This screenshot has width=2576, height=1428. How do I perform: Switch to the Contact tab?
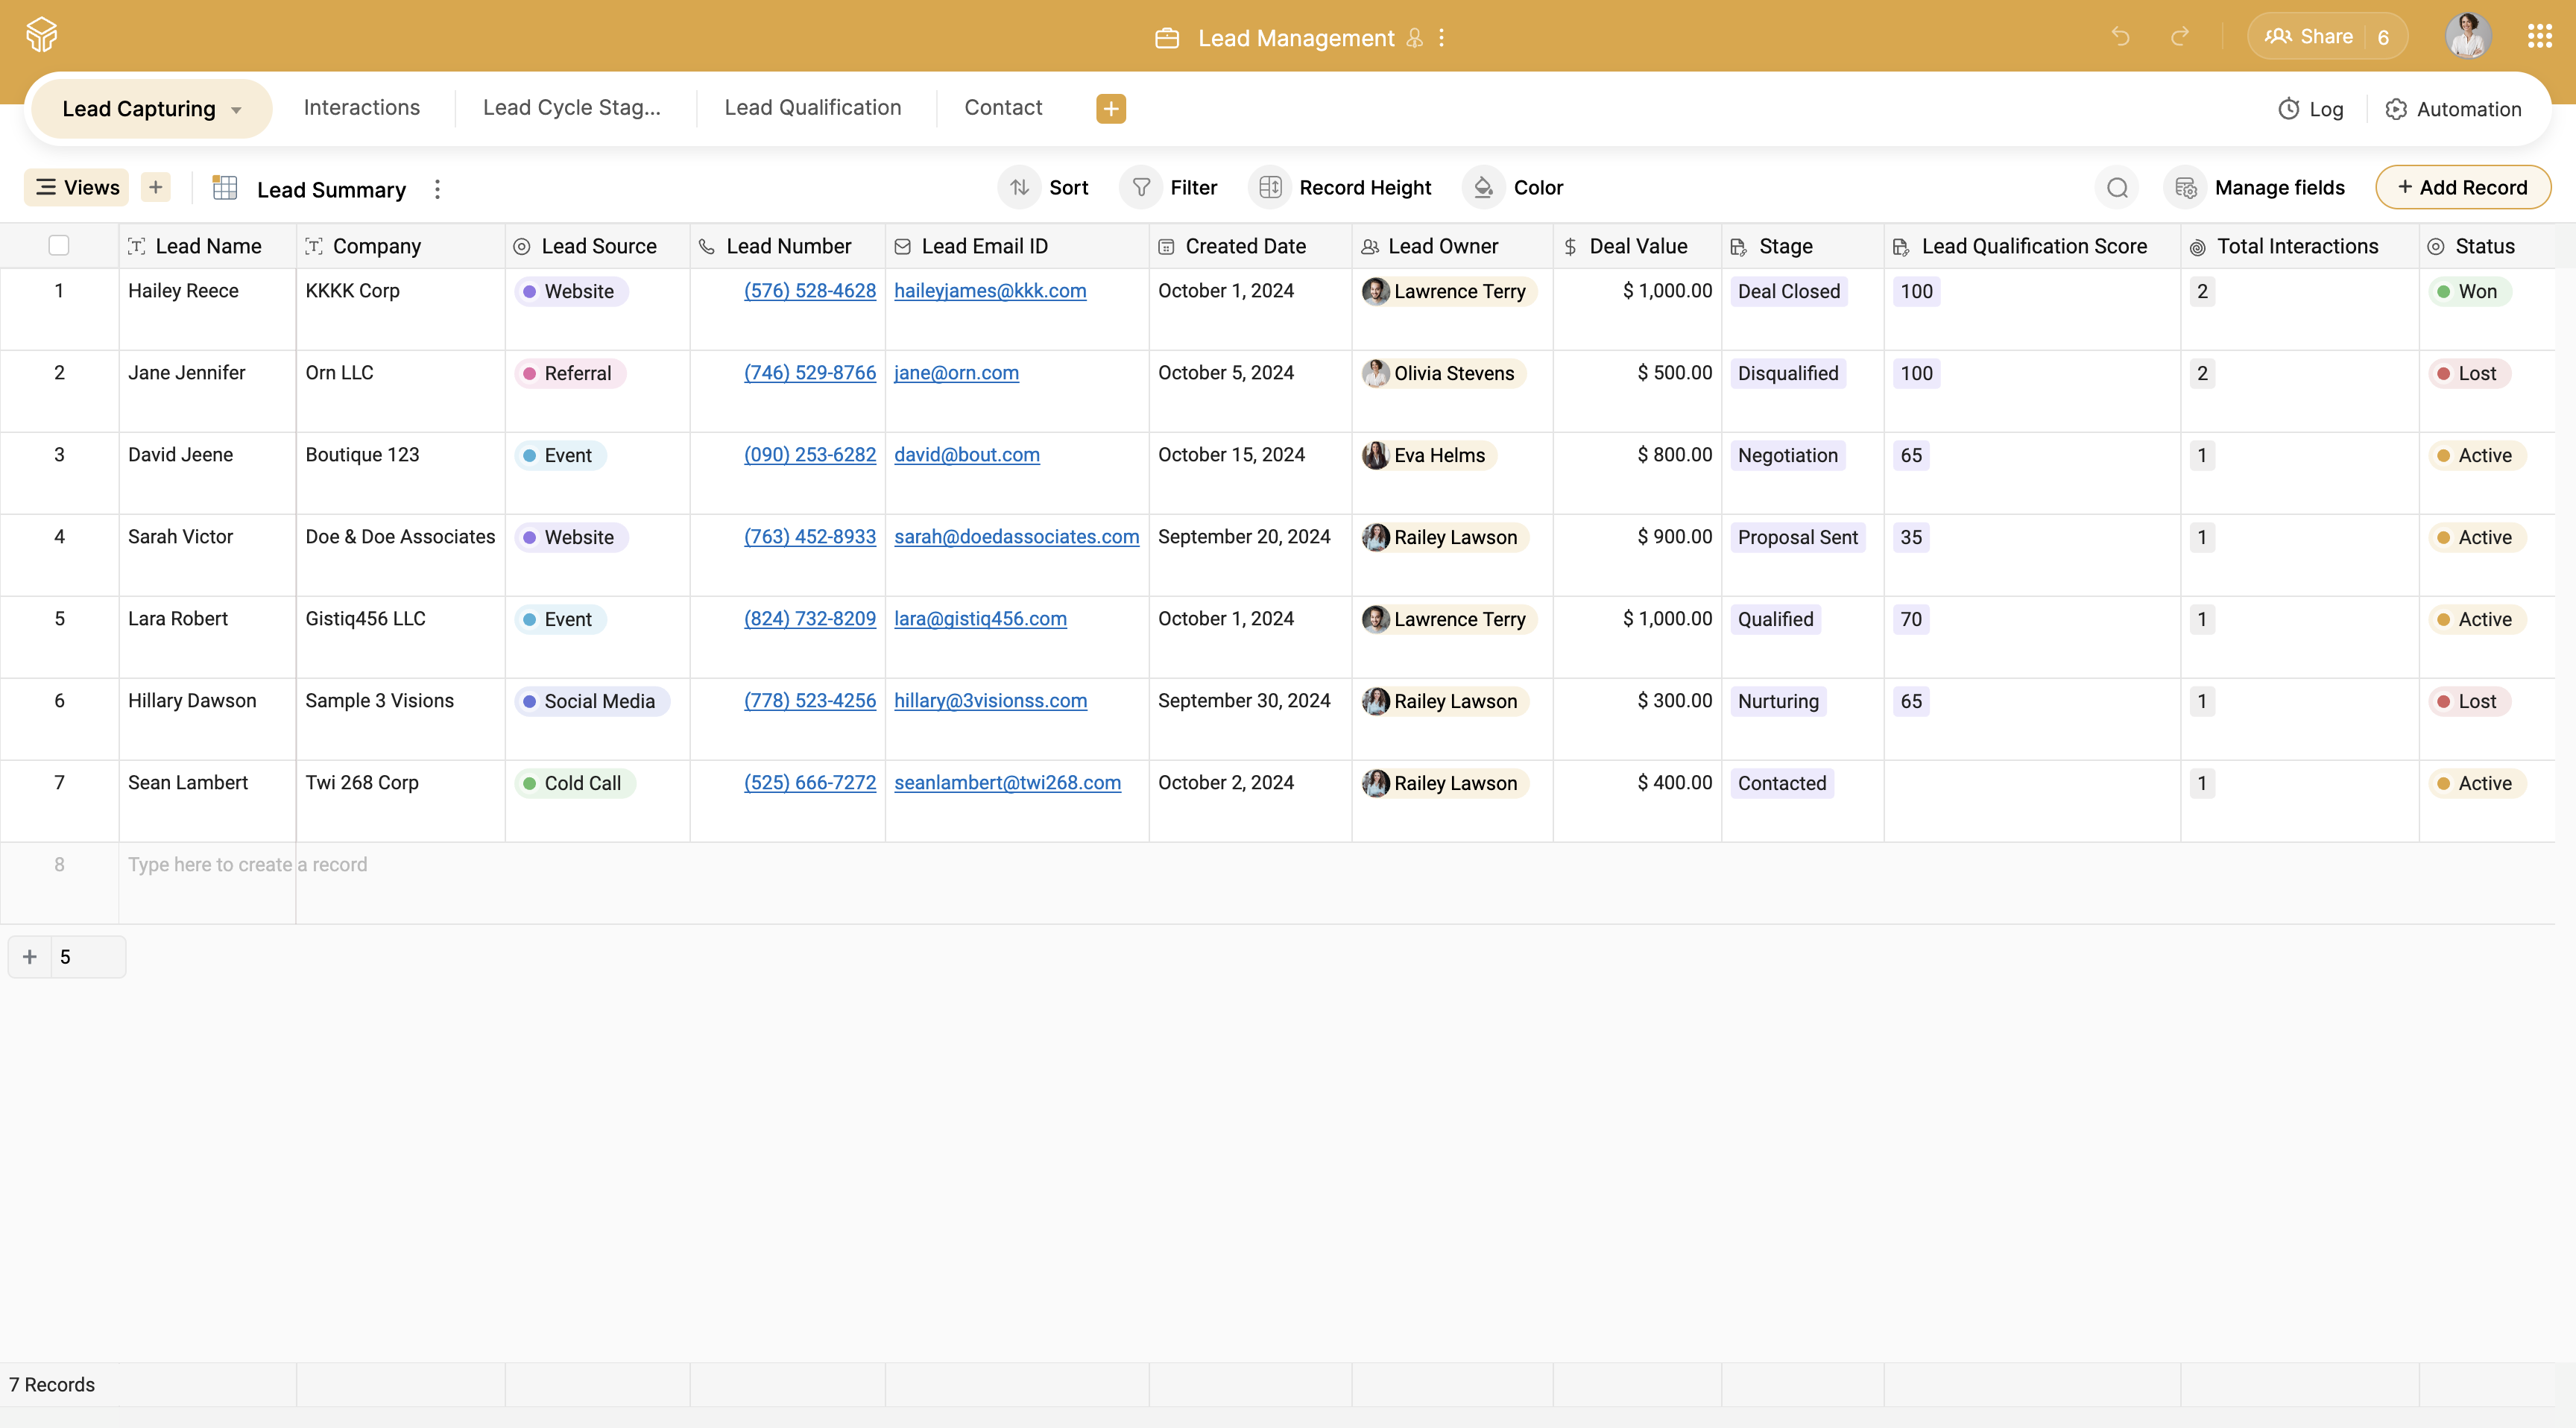[1003, 108]
